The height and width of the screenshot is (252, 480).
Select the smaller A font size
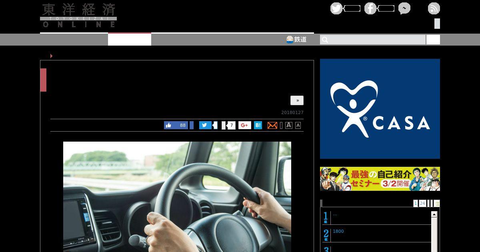click(298, 125)
